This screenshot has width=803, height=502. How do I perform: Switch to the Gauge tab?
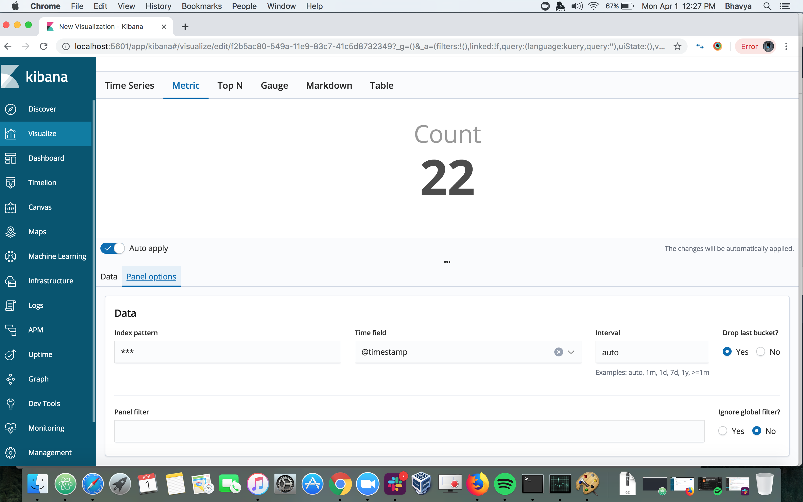click(x=274, y=85)
